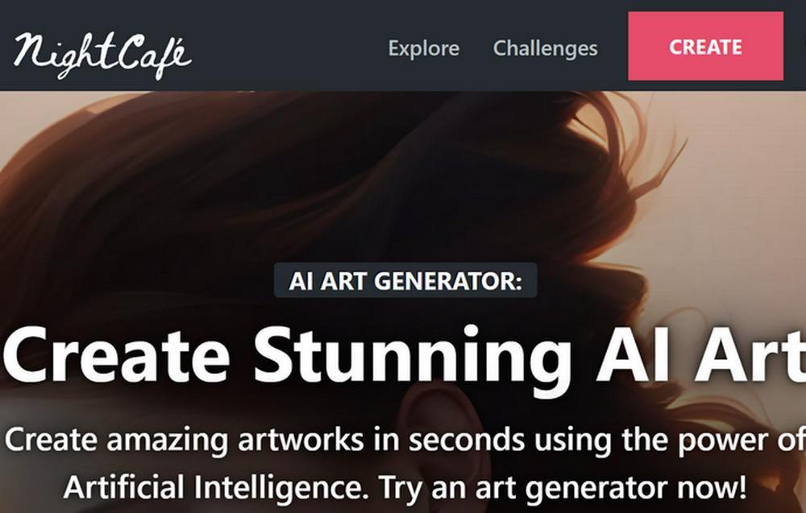Click the empty dark area of the navigation bar
This screenshot has width=806, height=513.
tap(288, 46)
